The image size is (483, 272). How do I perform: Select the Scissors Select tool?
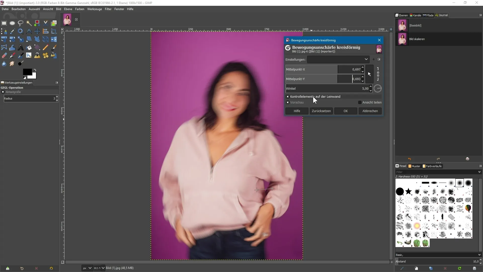[x=46, y=23]
